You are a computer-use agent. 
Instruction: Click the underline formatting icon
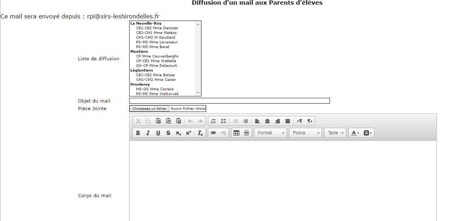158,133
